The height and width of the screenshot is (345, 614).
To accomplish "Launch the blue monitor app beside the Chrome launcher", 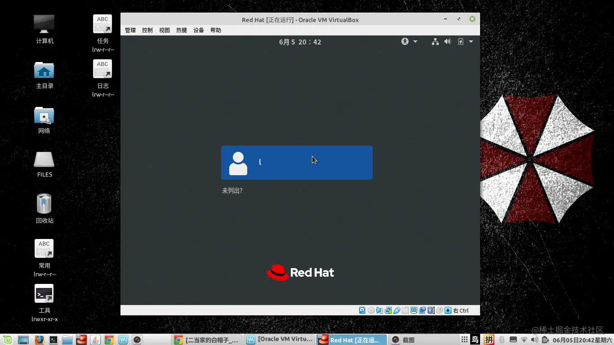I will (x=123, y=340).
